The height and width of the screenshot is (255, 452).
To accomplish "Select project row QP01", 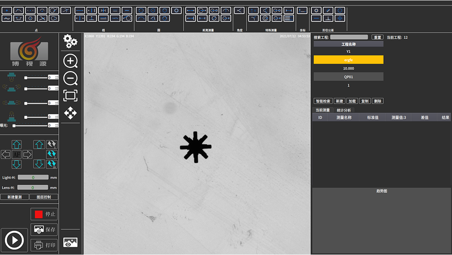I will 349,77.
